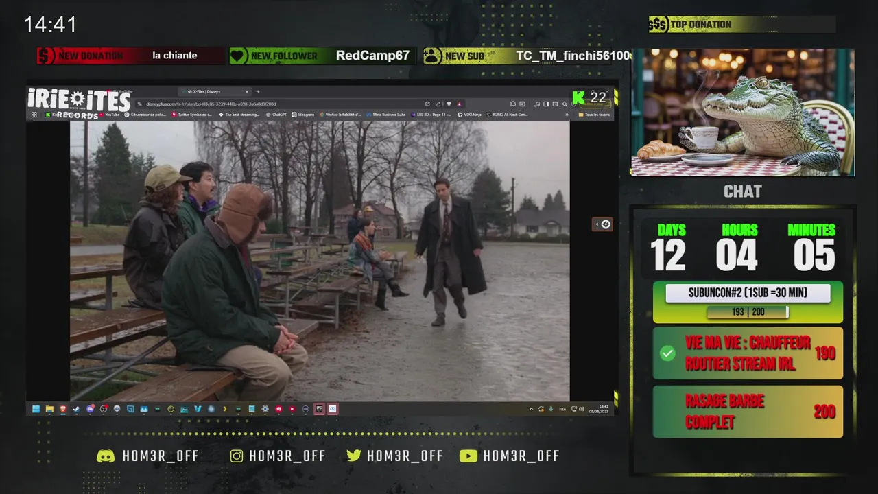878x494 pixels.
Task: Open the Settings gear in taskbar
Action: tap(265, 409)
